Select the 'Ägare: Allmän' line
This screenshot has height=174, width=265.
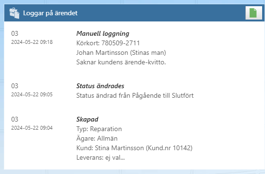tap(97, 139)
